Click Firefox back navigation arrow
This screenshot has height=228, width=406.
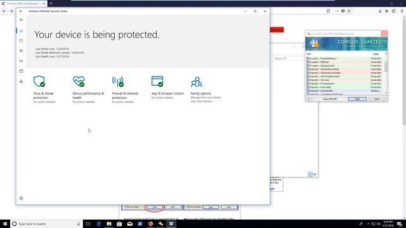coord(4,11)
